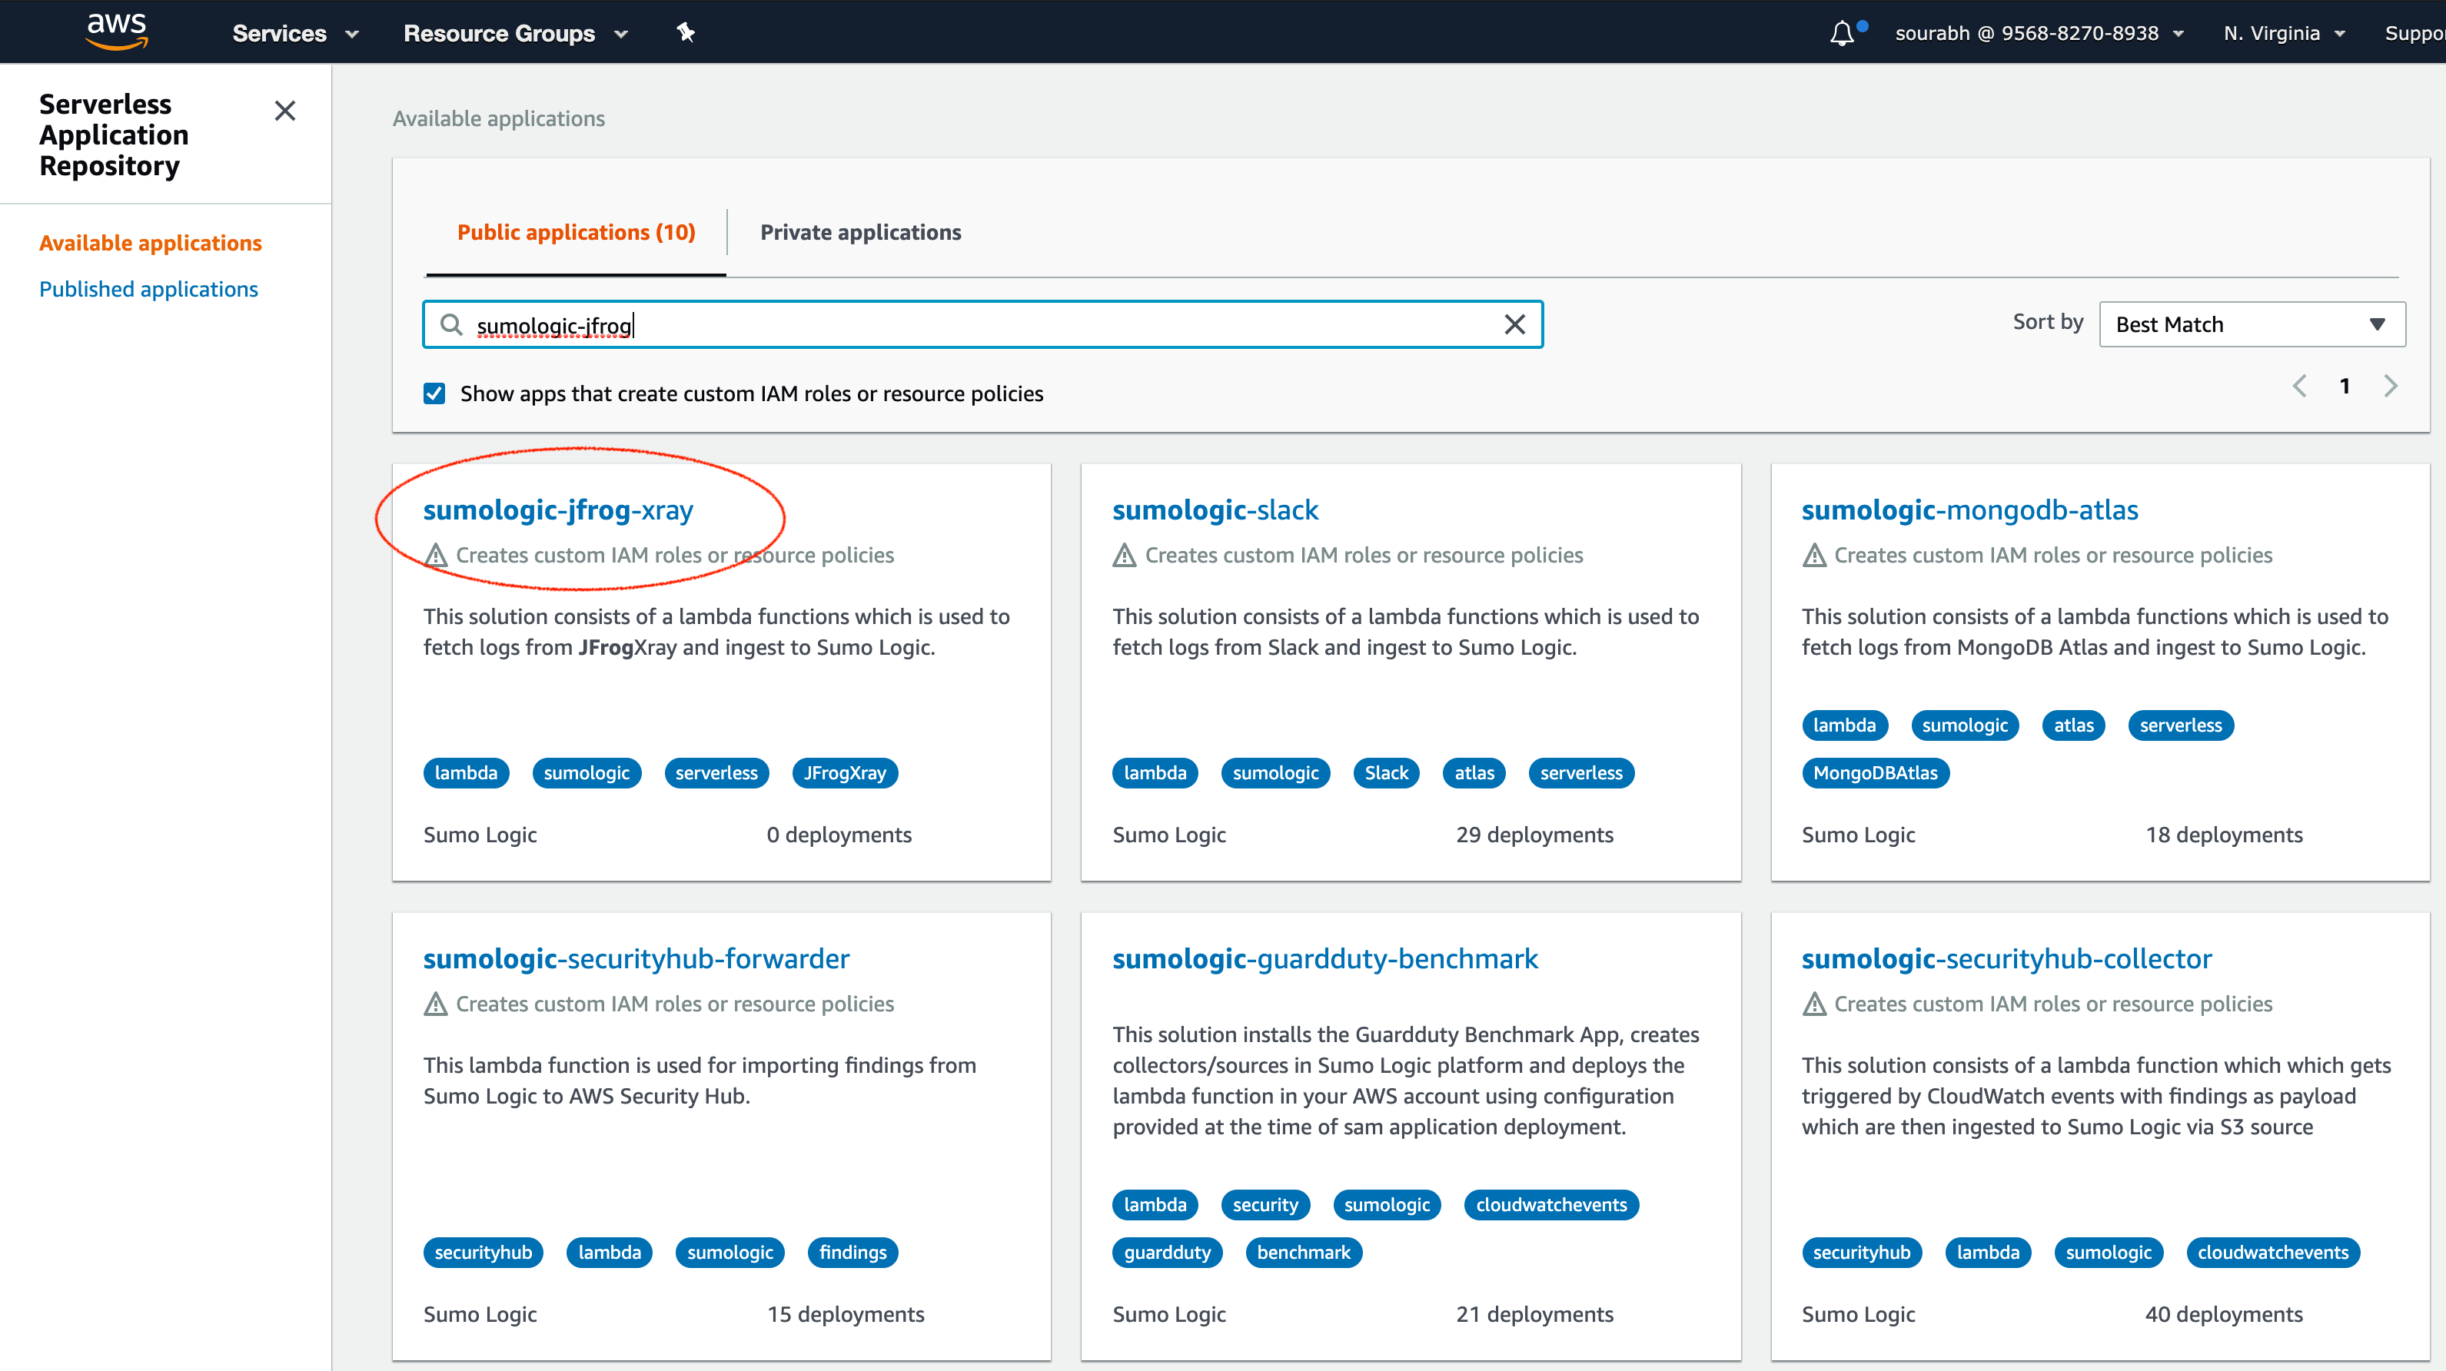2446x1371 pixels.
Task: Click the JFrogXray tag label
Action: coord(844,773)
